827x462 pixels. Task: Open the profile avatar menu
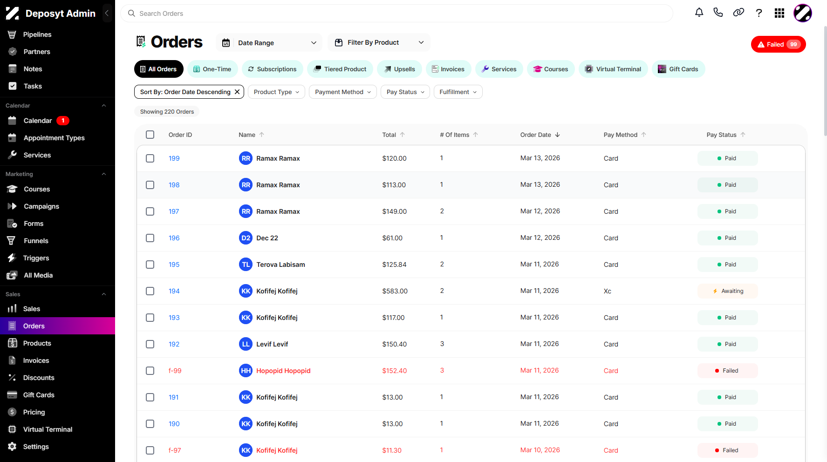coord(803,13)
